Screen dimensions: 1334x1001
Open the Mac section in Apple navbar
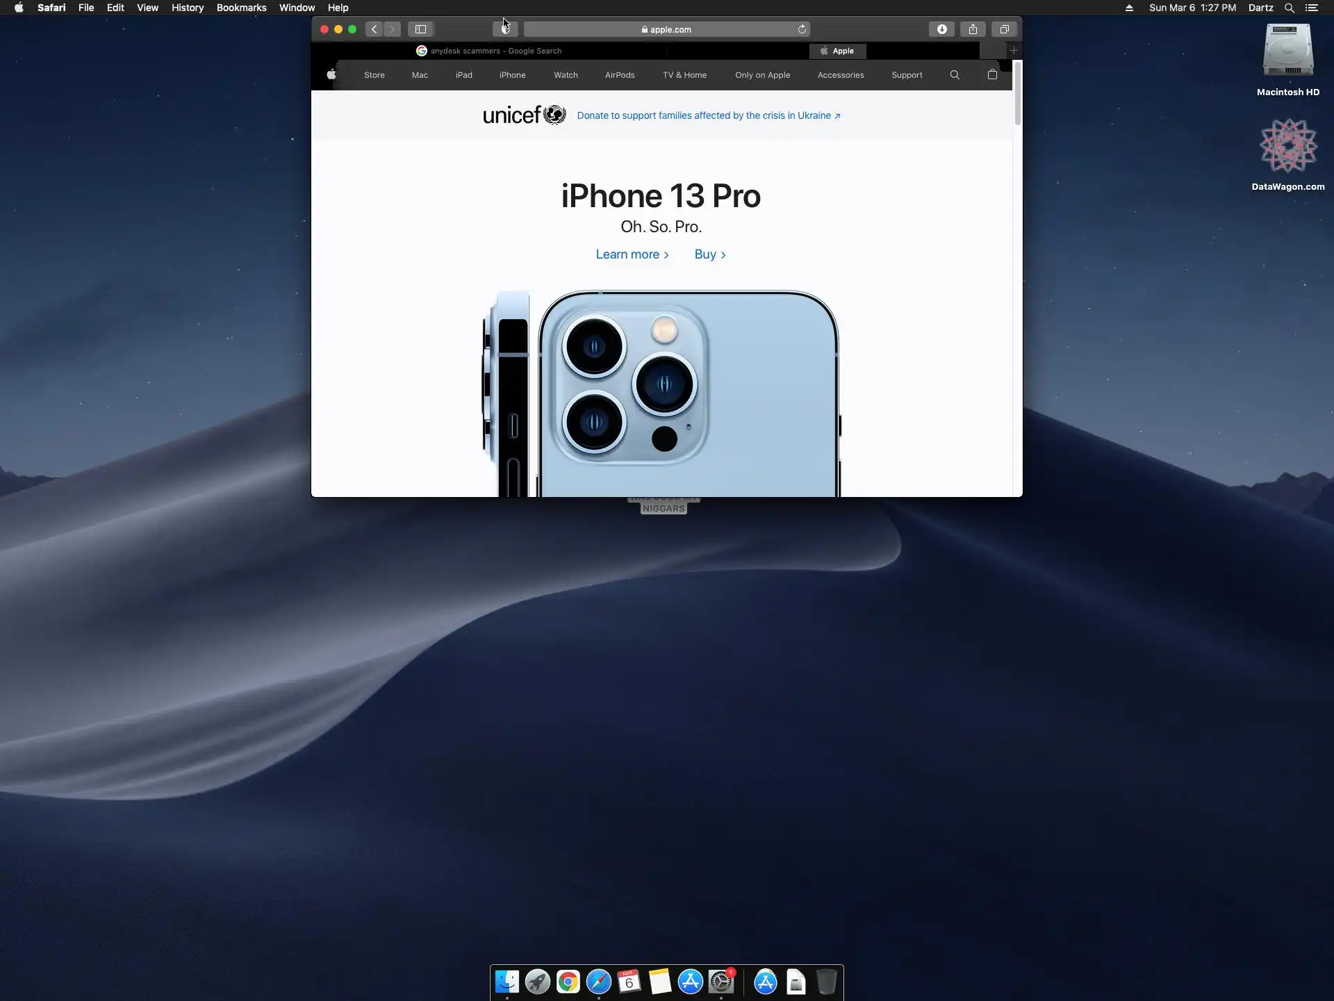click(x=420, y=75)
